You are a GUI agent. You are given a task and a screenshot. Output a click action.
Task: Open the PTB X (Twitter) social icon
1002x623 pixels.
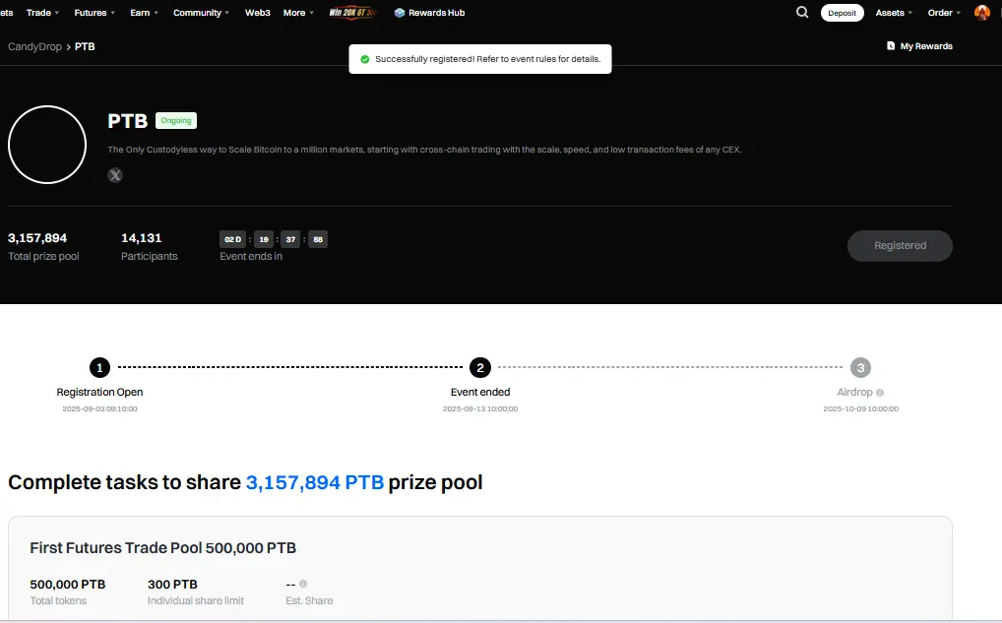(115, 175)
